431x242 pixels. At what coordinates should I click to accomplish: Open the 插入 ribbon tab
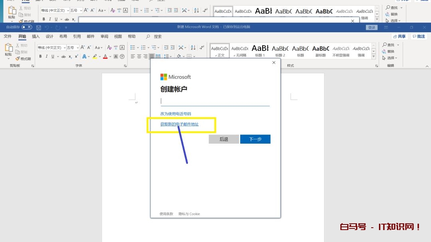click(x=36, y=37)
